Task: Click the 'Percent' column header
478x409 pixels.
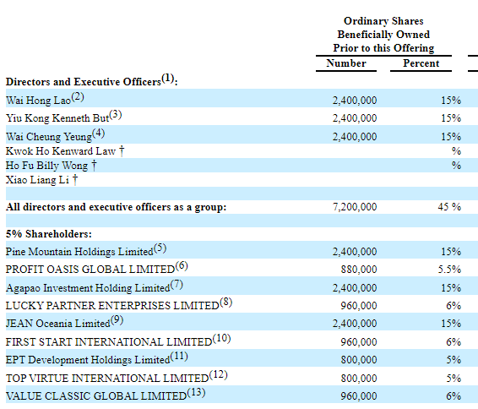Action: pos(421,63)
